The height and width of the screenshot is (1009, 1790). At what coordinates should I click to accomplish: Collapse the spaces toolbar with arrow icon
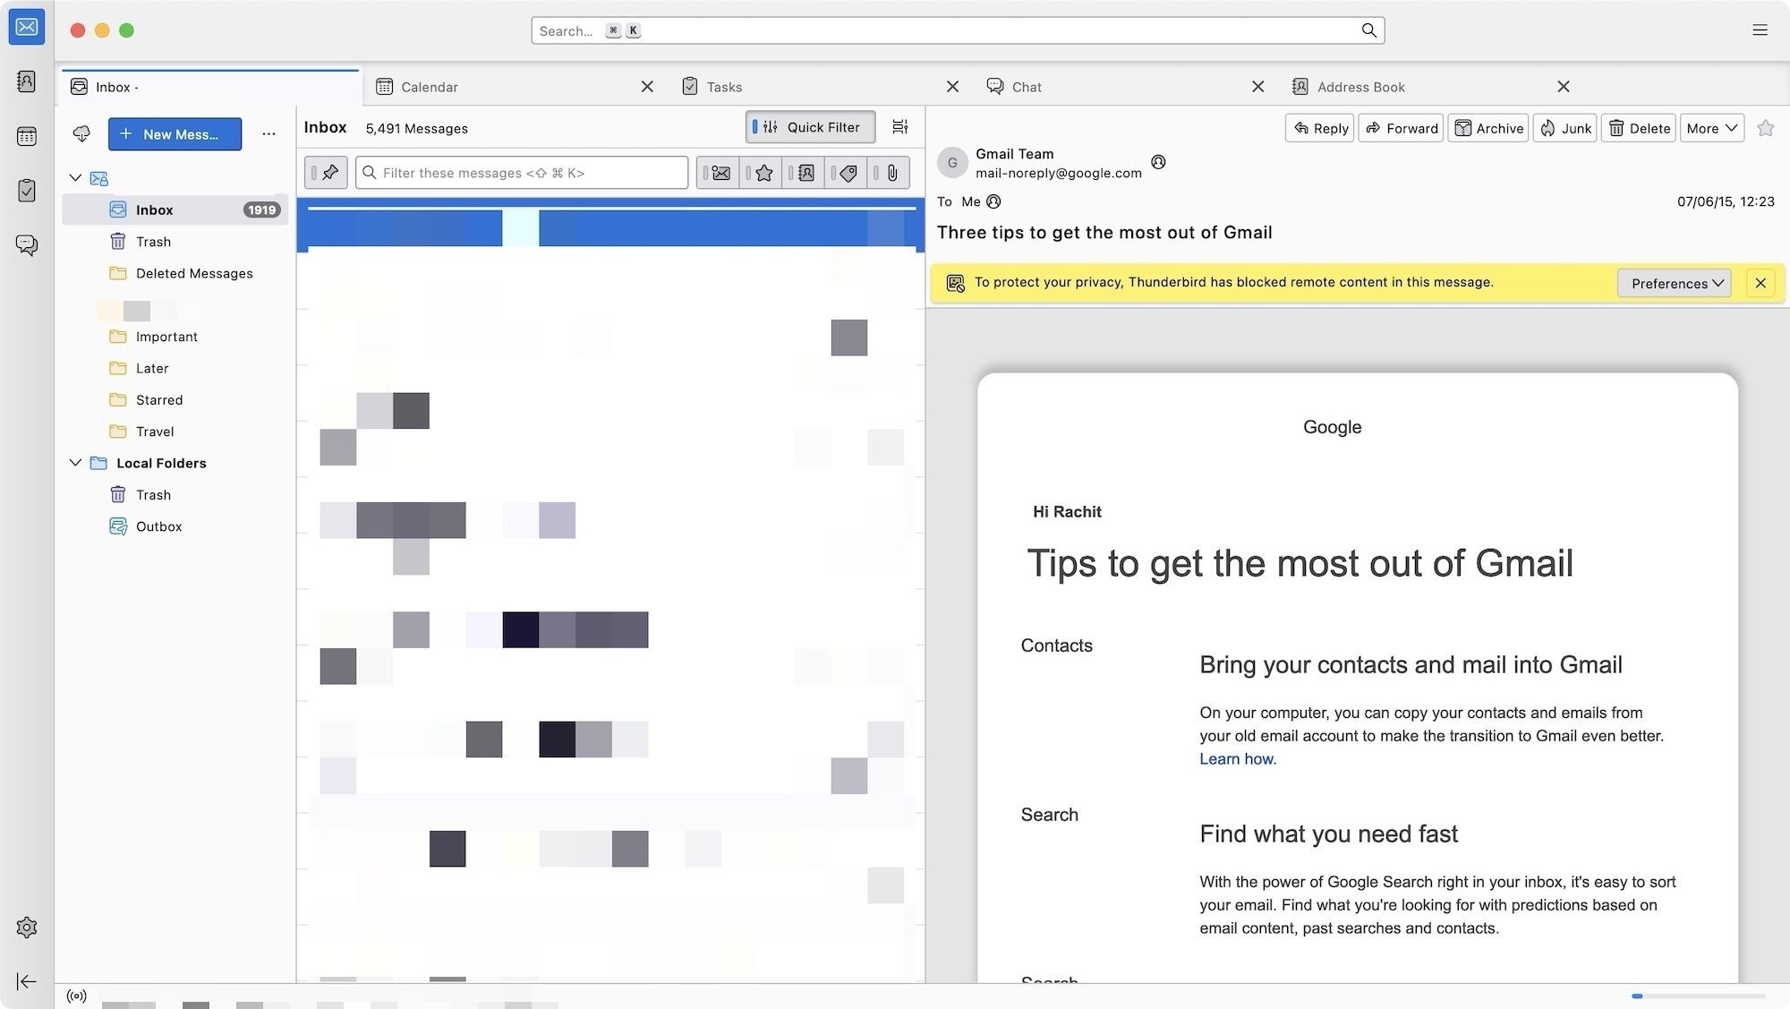(27, 981)
